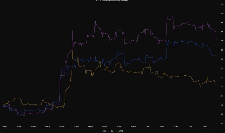The height and width of the screenshot is (133, 225).
Task: Click the 22% y-axis label
Action: click(222, 4)
